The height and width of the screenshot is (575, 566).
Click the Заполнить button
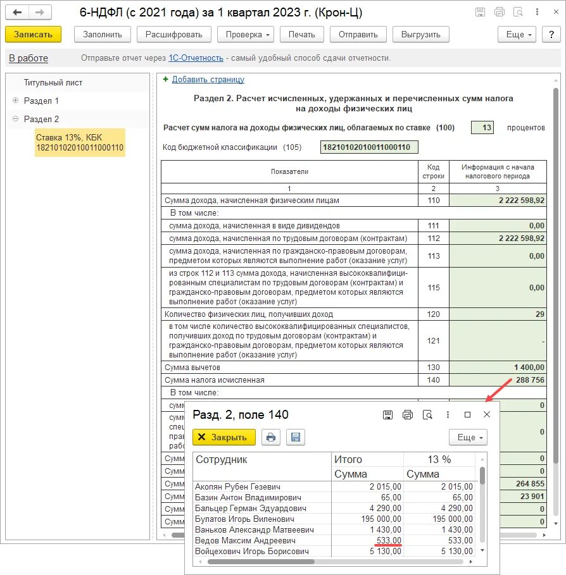[103, 34]
